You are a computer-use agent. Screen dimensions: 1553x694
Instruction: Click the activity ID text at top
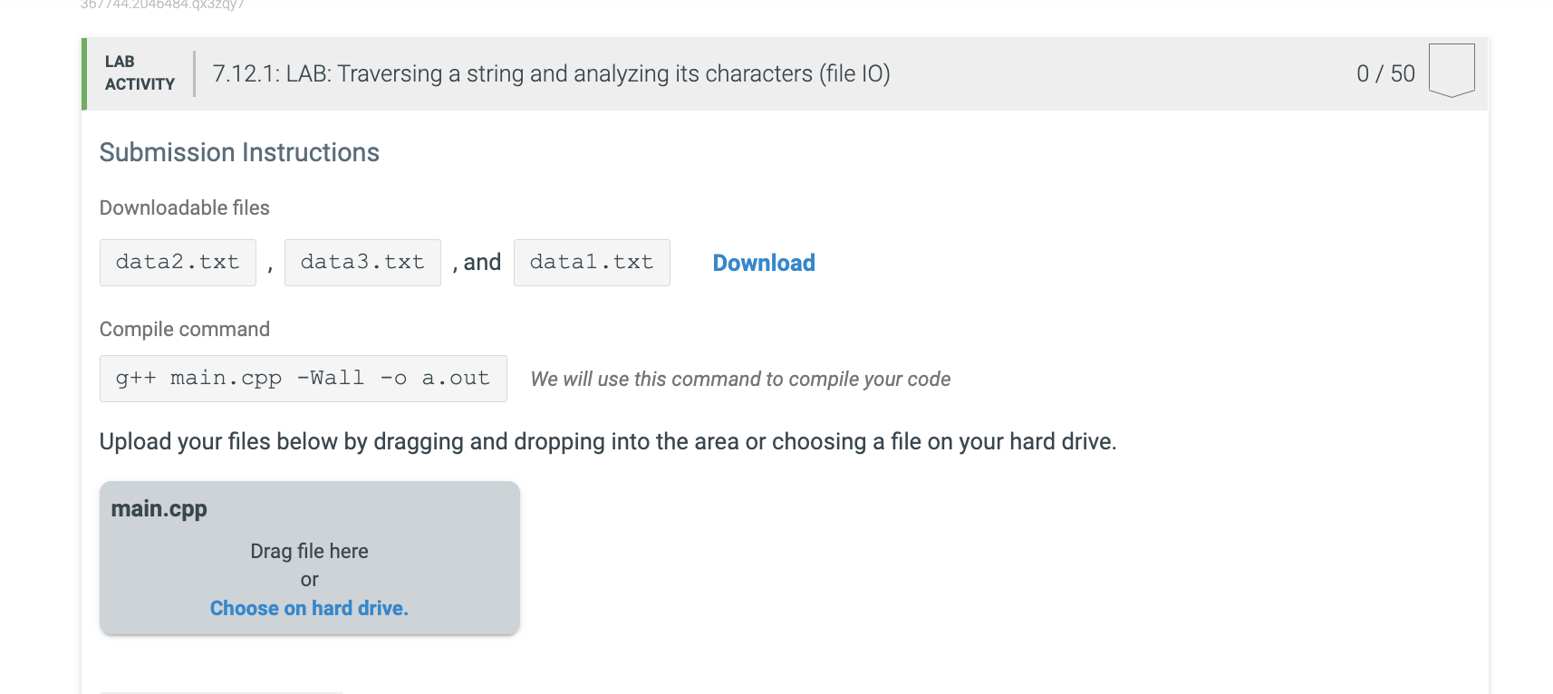click(x=162, y=5)
